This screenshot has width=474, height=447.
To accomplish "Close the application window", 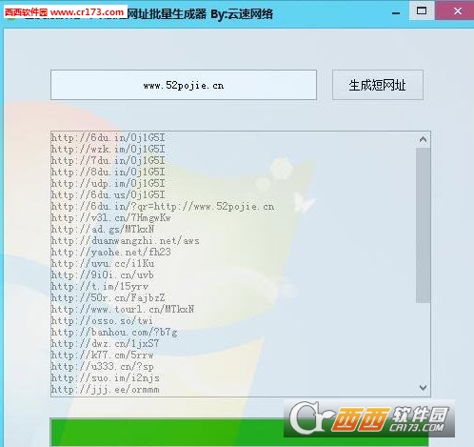I will point(457,10).
